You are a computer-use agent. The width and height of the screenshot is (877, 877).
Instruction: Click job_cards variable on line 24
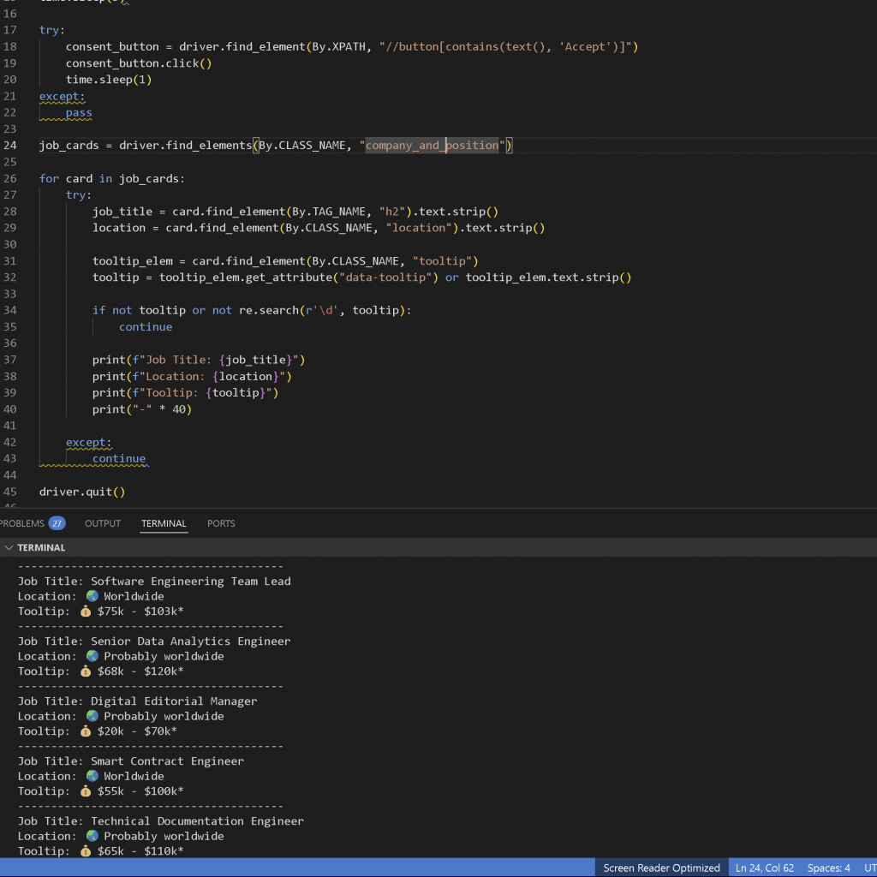coord(69,146)
